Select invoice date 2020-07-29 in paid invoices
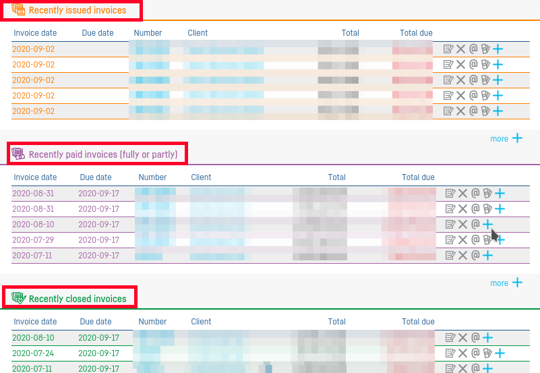Viewport: 540px width, 373px height. click(x=33, y=240)
